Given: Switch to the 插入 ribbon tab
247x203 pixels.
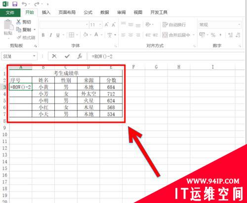Looking at the screenshot, I should 46,12.
